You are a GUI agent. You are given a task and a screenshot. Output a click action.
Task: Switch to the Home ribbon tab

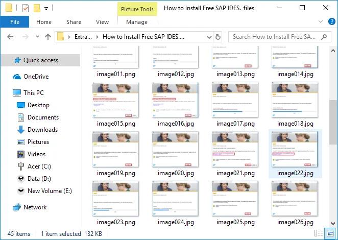click(44, 22)
